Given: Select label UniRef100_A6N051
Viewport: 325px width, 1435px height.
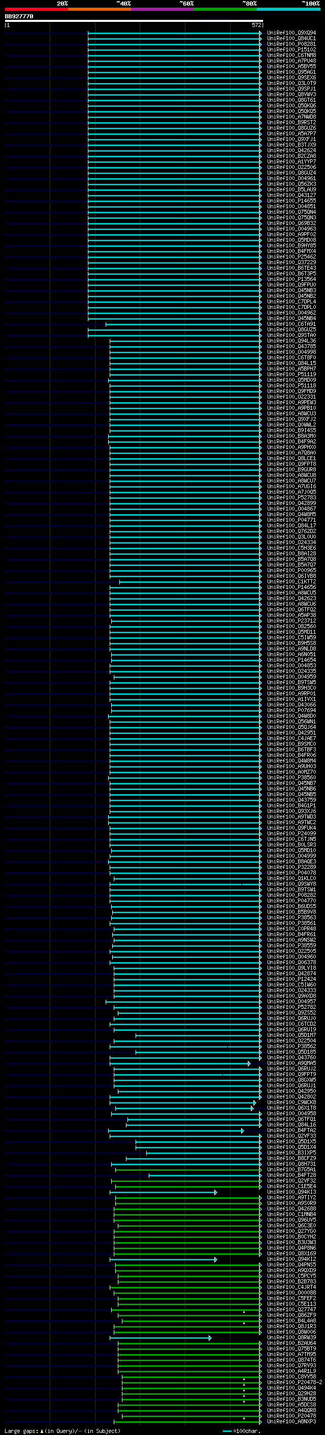Looking at the screenshot, I should tap(291, 655).
